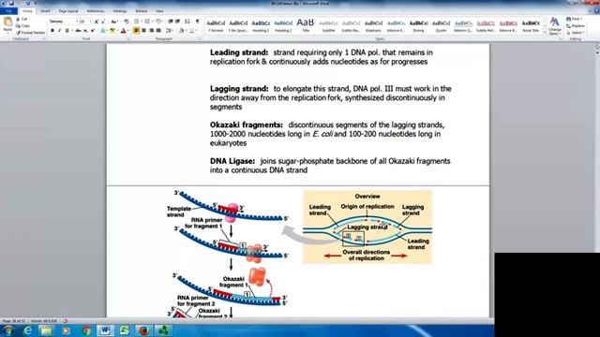600x337 pixels.
Task: Click the Grow Font icon
Action: 97,22
